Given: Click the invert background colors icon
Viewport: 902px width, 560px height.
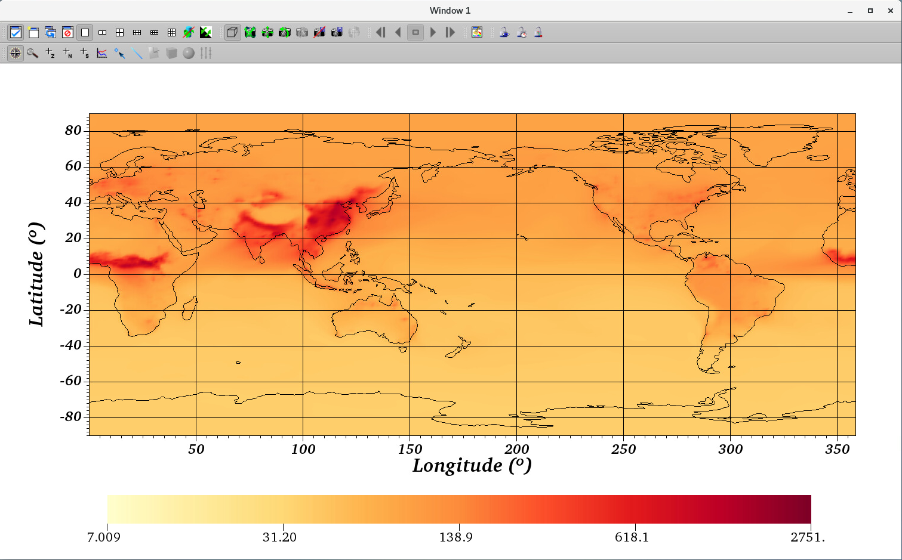Looking at the screenshot, I should click(x=206, y=32).
